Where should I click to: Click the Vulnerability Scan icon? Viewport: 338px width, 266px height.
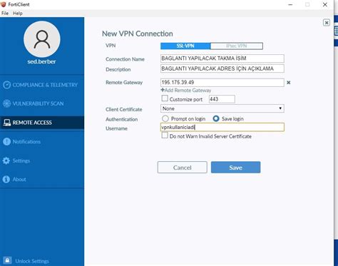pyautogui.click(x=6, y=103)
